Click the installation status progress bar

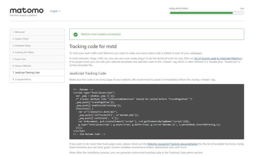pyautogui.click(x=206, y=13)
